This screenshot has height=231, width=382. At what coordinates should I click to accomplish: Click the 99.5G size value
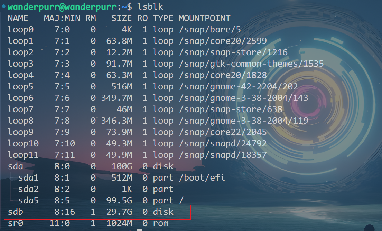pyautogui.click(x=119, y=201)
